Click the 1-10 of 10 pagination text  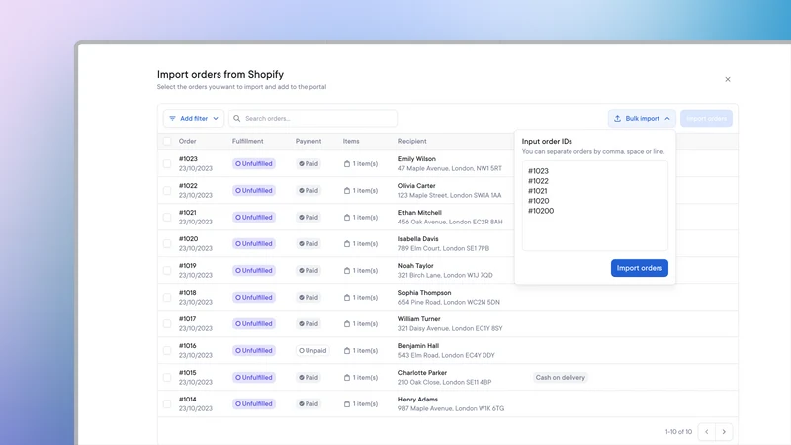tap(678, 432)
